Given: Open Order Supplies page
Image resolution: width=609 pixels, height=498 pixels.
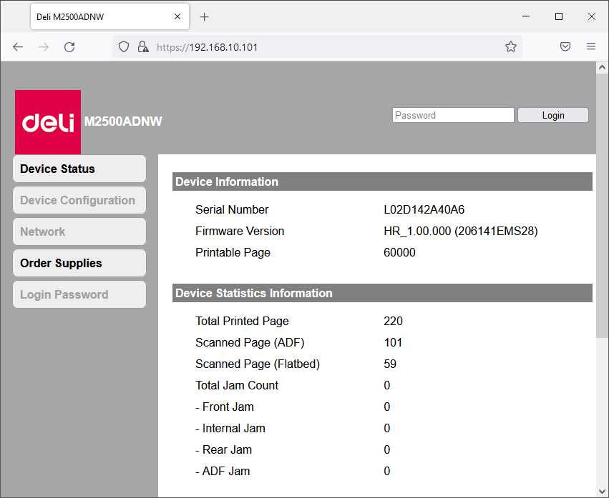Looking at the screenshot, I should click(79, 264).
